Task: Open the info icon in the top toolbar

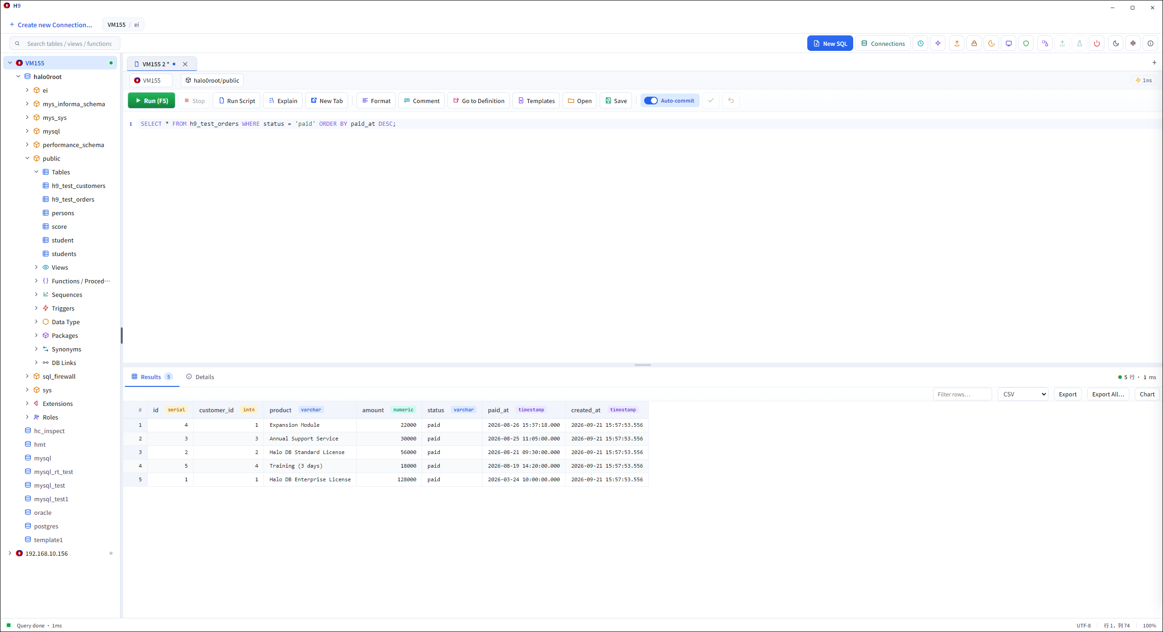Action: coord(1150,44)
